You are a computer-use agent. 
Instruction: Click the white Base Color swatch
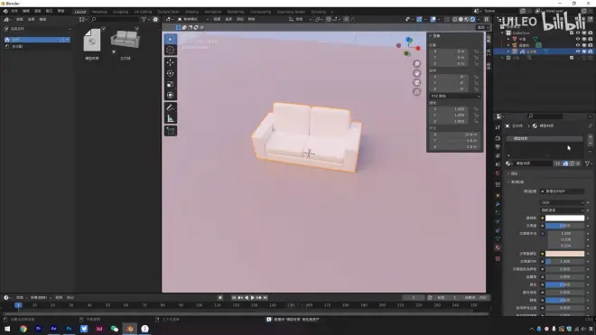pyautogui.click(x=564, y=218)
